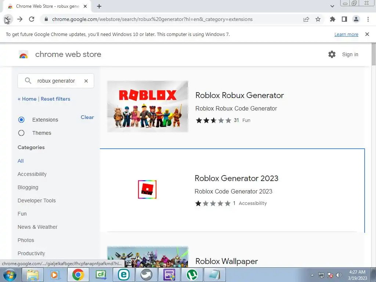Open the Roblox Generator 2023 title
Image resolution: width=376 pixels, height=282 pixels.
(x=236, y=178)
